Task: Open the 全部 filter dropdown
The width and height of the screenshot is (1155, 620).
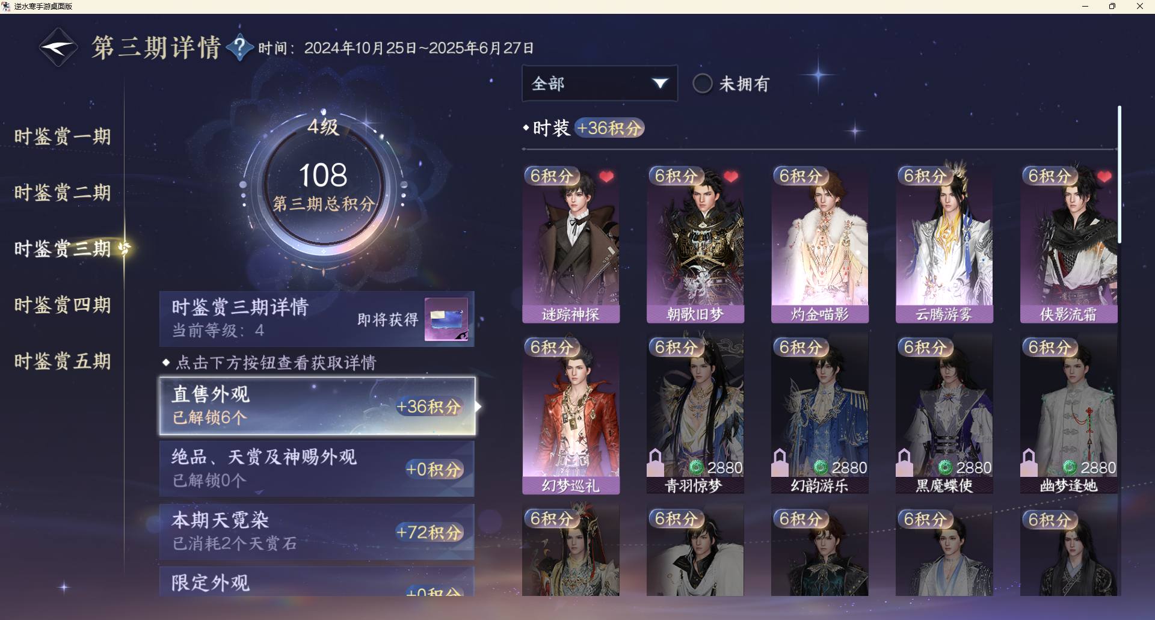Action: (600, 84)
